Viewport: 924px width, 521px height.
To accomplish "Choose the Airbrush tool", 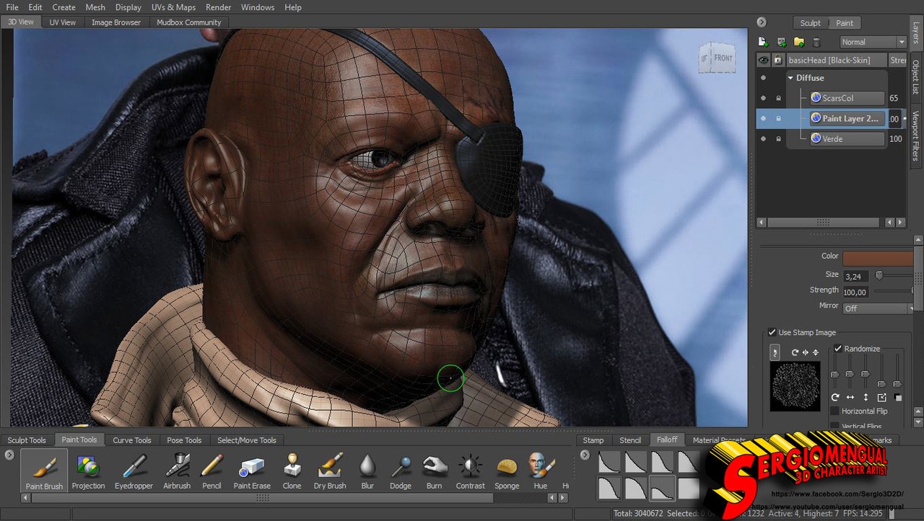I will point(177,471).
